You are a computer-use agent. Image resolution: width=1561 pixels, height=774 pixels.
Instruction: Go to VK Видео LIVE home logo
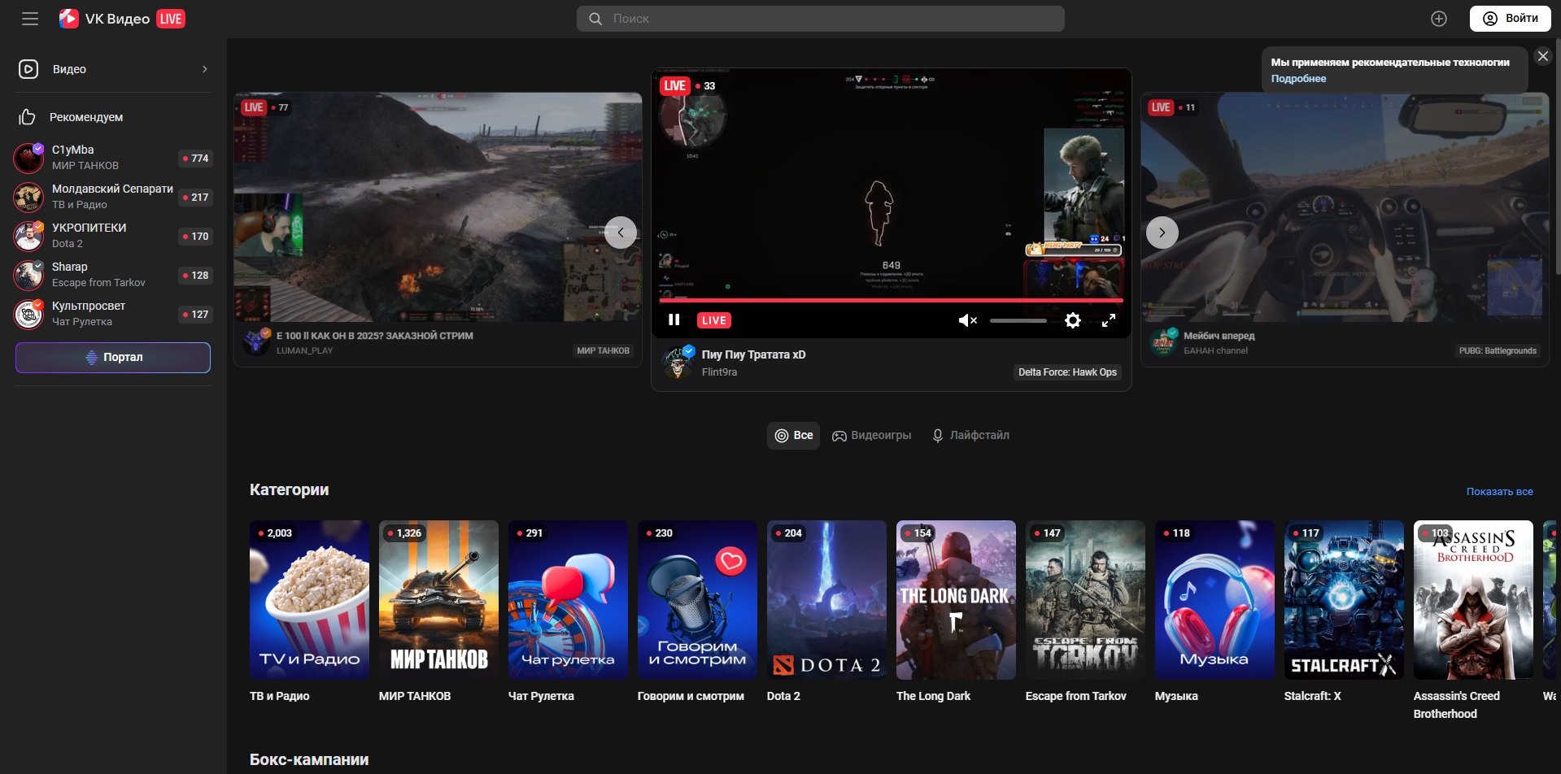pos(122,19)
